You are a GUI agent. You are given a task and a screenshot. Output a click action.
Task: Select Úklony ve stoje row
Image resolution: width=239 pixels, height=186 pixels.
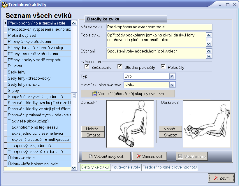coord(39,158)
